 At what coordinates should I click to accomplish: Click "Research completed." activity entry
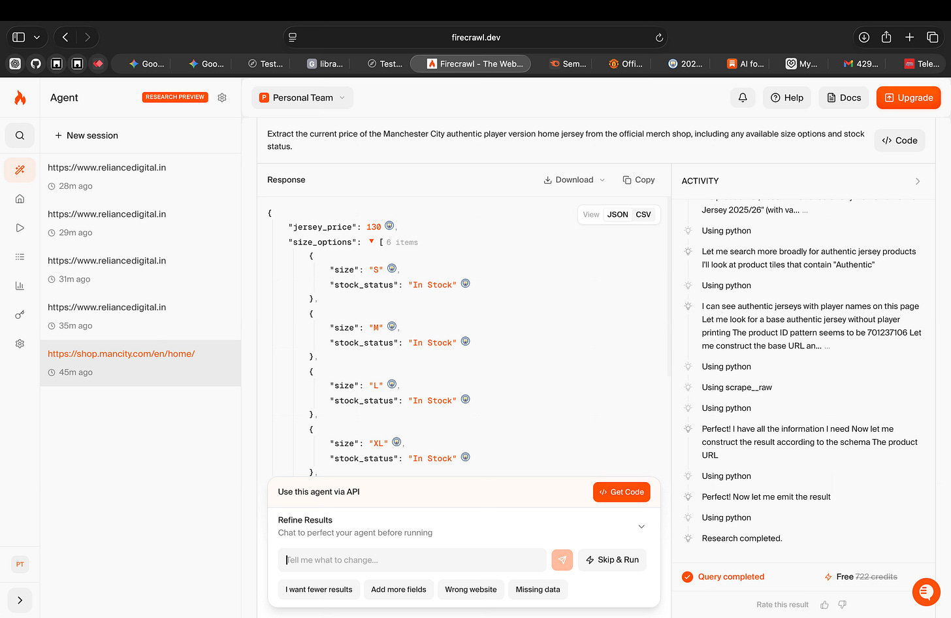click(742, 538)
